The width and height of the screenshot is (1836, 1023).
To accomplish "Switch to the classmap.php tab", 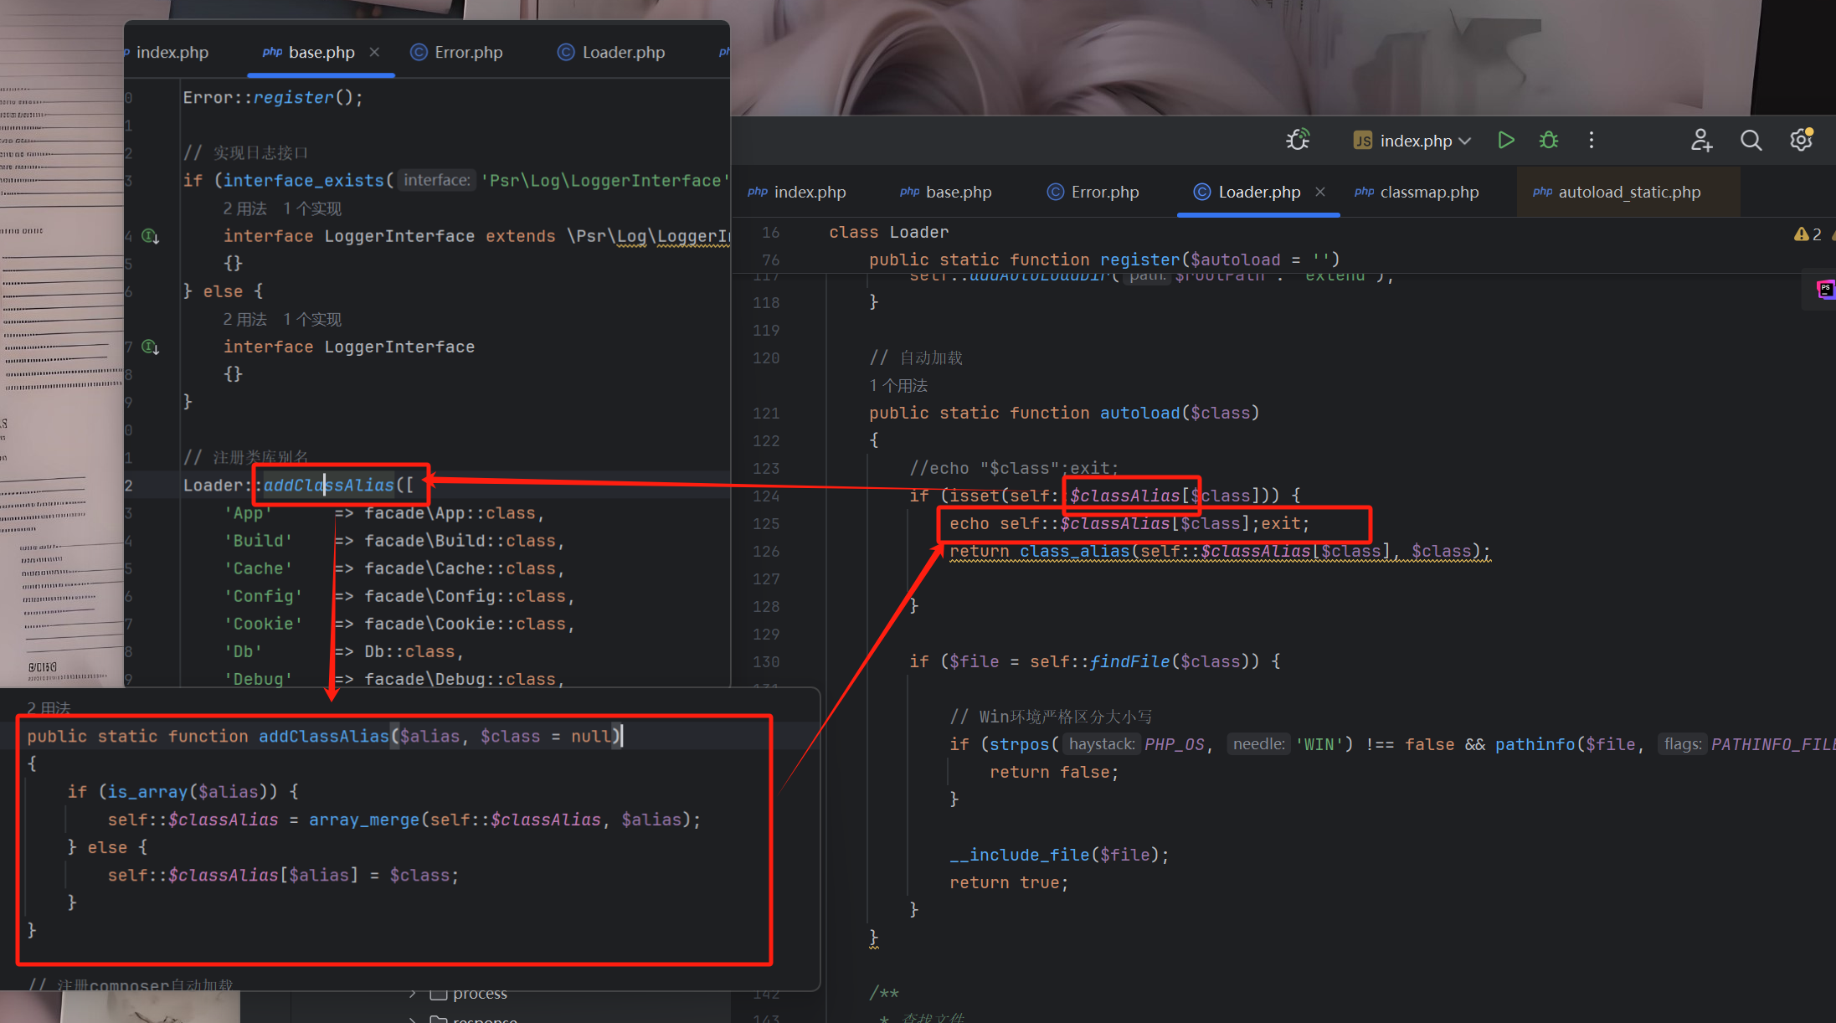I will tap(1428, 192).
